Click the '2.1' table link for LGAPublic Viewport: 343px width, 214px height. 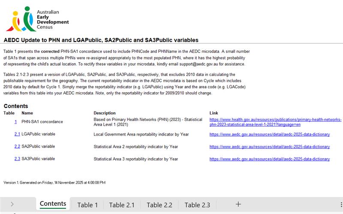17,134
